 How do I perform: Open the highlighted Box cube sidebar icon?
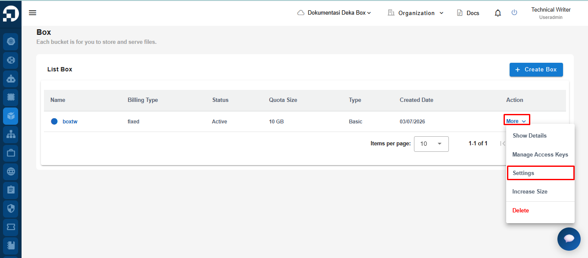pyautogui.click(x=11, y=116)
